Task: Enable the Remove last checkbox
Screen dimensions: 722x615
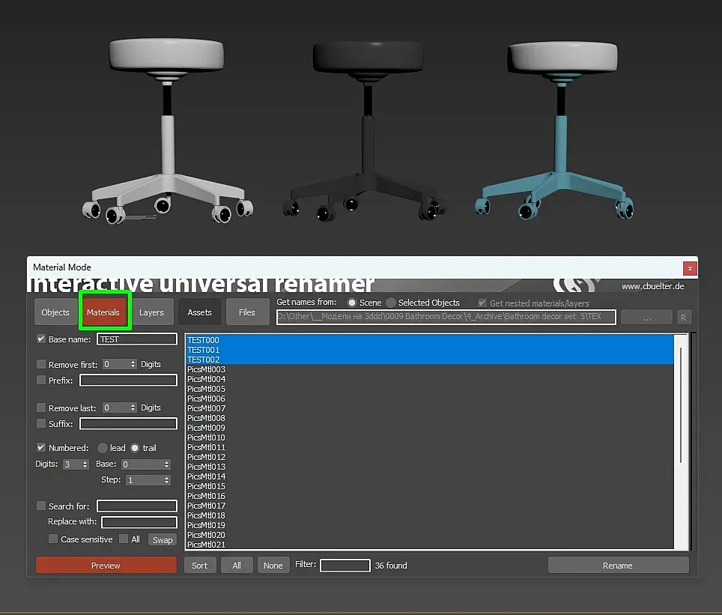Action: coord(41,408)
